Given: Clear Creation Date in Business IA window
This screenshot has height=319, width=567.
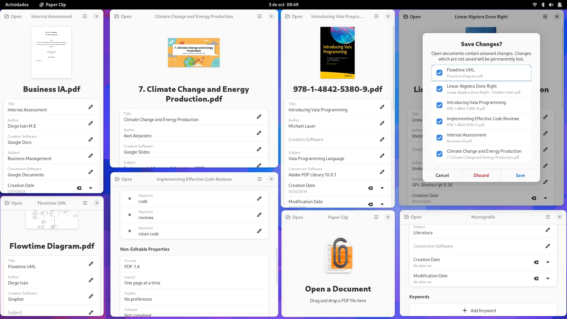Looking at the screenshot, I should 79,188.
